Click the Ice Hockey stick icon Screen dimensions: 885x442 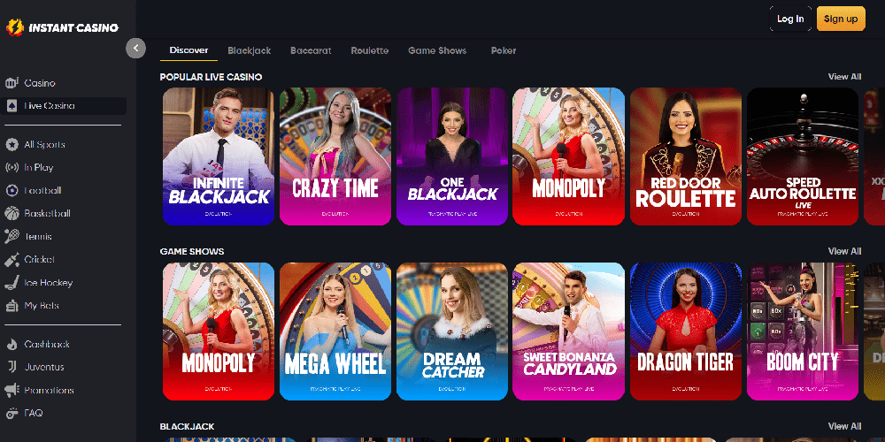pos(12,283)
